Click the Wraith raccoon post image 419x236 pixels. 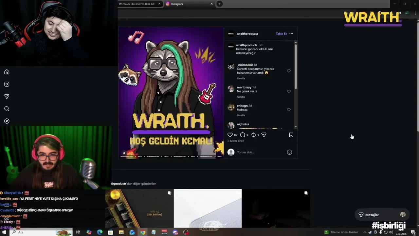point(171,93)
